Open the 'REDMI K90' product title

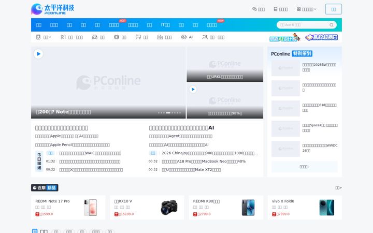tap(207, 201)
